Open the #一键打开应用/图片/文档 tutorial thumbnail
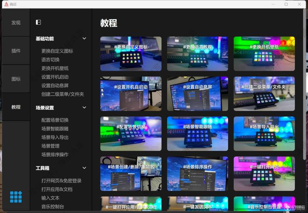This screenshot has height=213, width=308. (131, 204)
